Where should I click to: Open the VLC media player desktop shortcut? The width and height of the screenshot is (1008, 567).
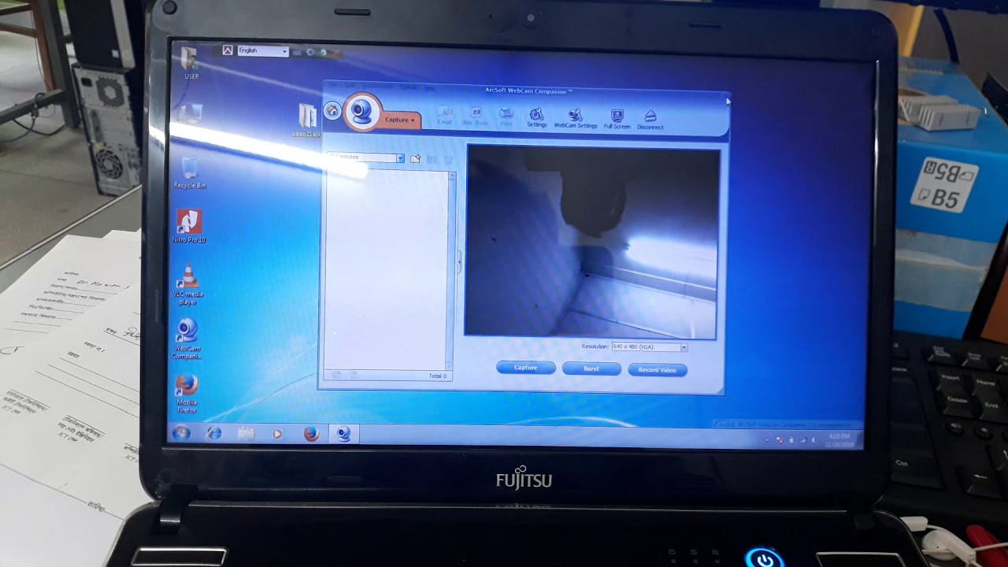(187, 283)
